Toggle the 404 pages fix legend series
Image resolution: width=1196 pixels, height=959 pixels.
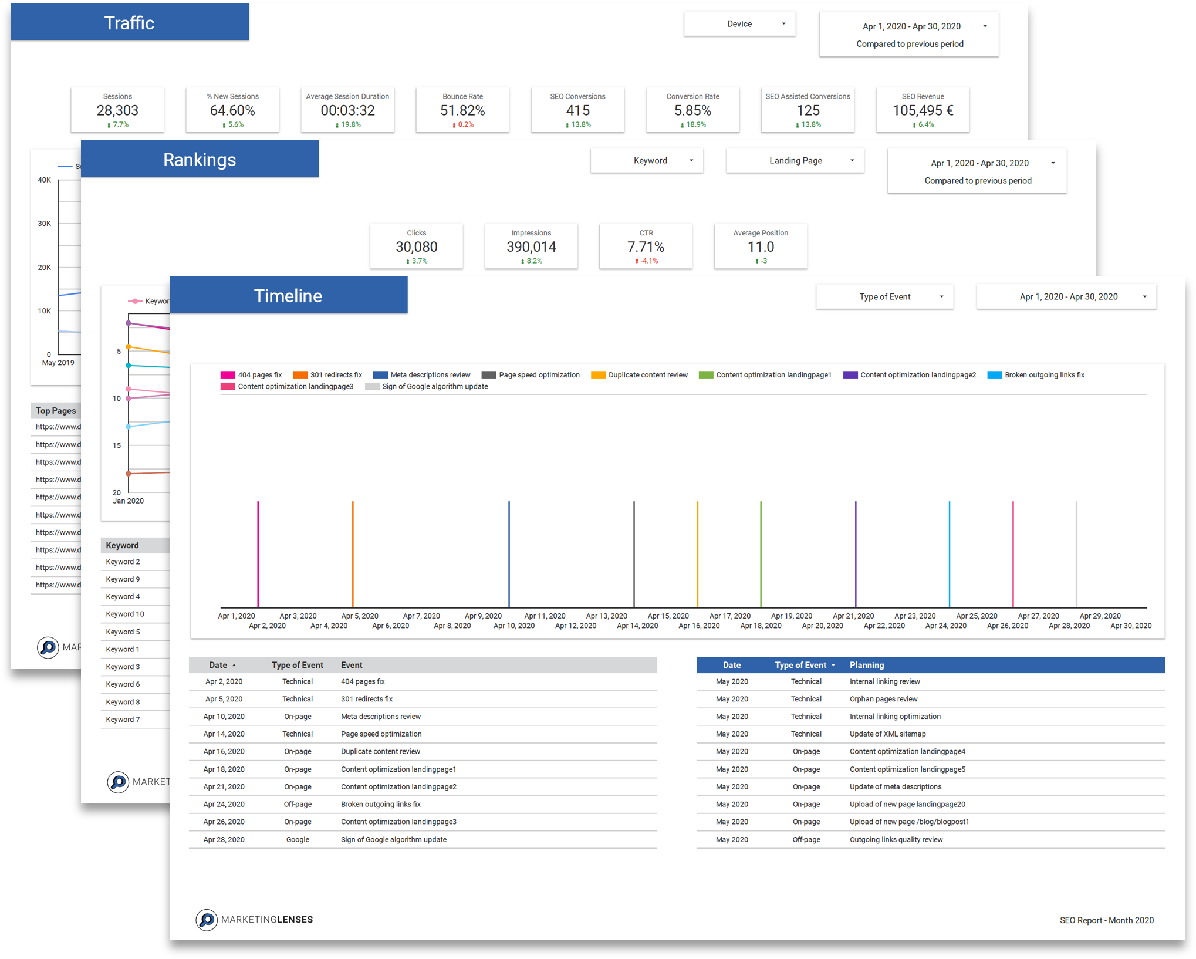(x=251, y=375)
